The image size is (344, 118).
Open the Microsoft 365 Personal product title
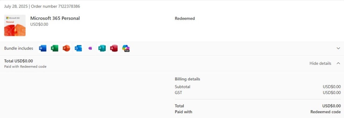tap(55, 18)
